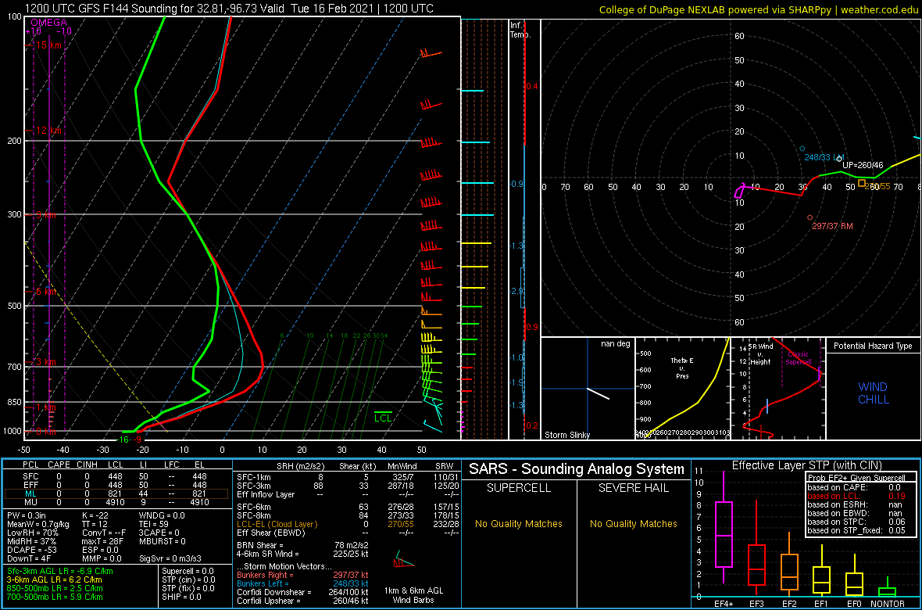Click the '850-500mb LR = 2.5 C/km' line

[55, 588]
